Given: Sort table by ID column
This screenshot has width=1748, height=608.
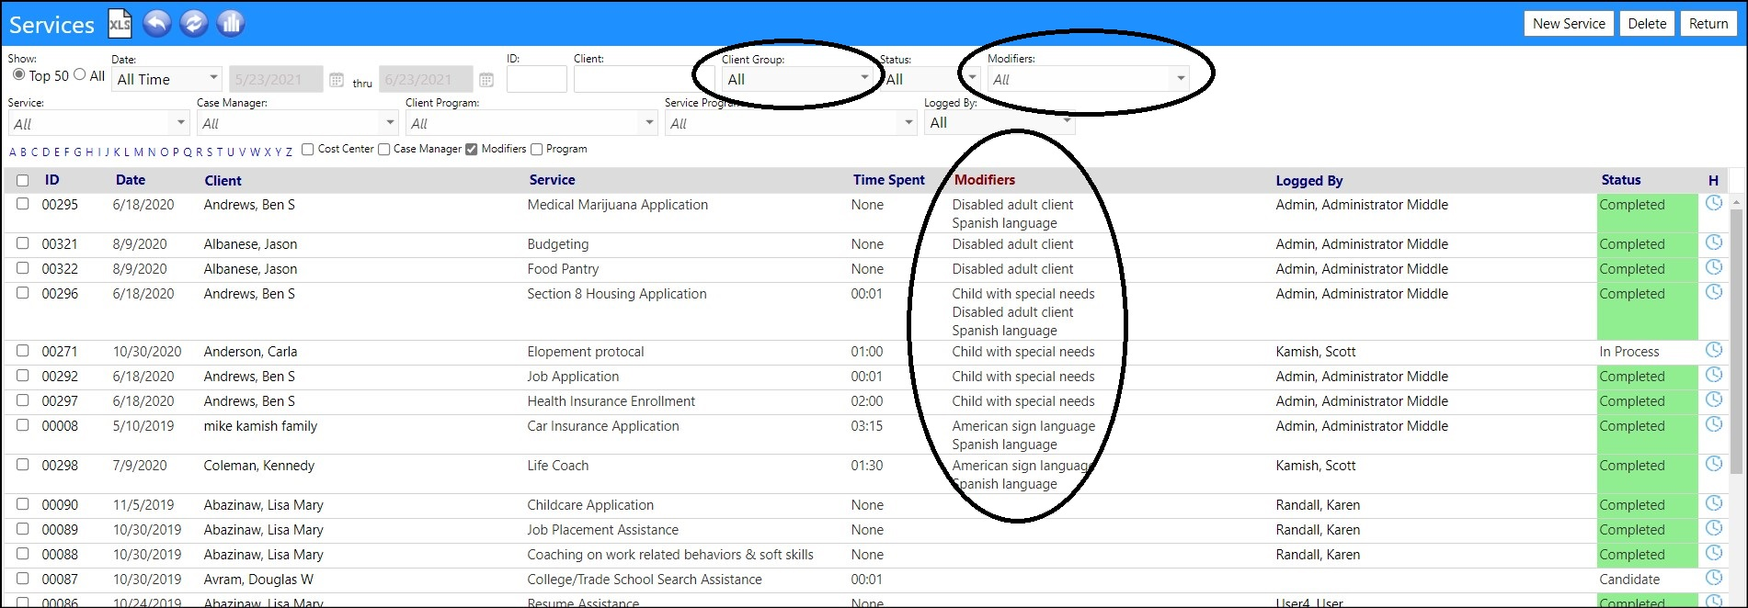Looking at the screenshot, I should point(52,180).
